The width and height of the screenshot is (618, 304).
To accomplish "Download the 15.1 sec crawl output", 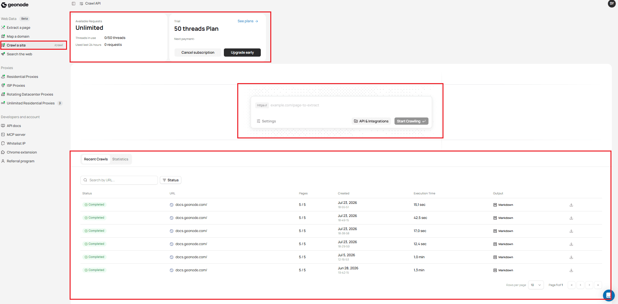I will pyautogui.click(x=571, y=205).
